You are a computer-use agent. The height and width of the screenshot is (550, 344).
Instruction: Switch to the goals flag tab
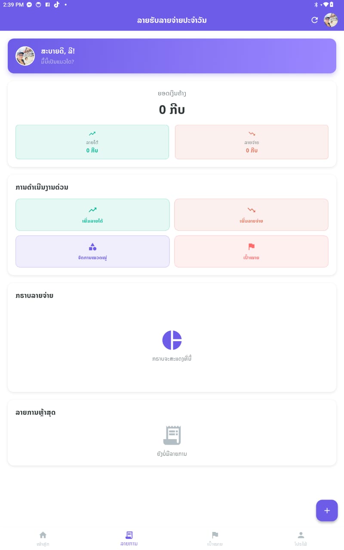pyautogui.click(x=215, y=538)
